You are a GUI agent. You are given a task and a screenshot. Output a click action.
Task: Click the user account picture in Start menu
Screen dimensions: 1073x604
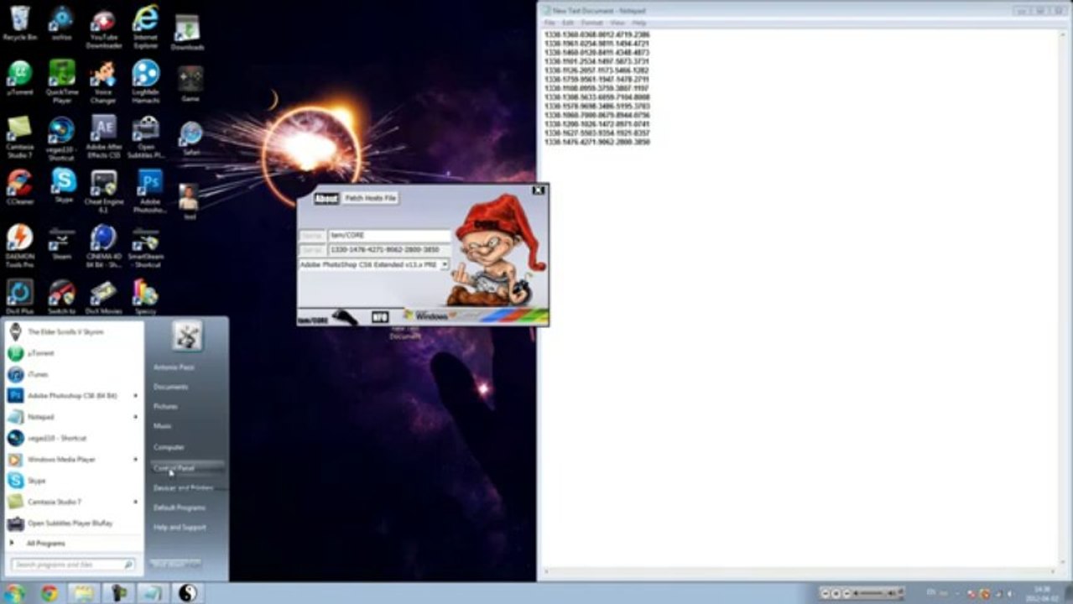point(187,336)
